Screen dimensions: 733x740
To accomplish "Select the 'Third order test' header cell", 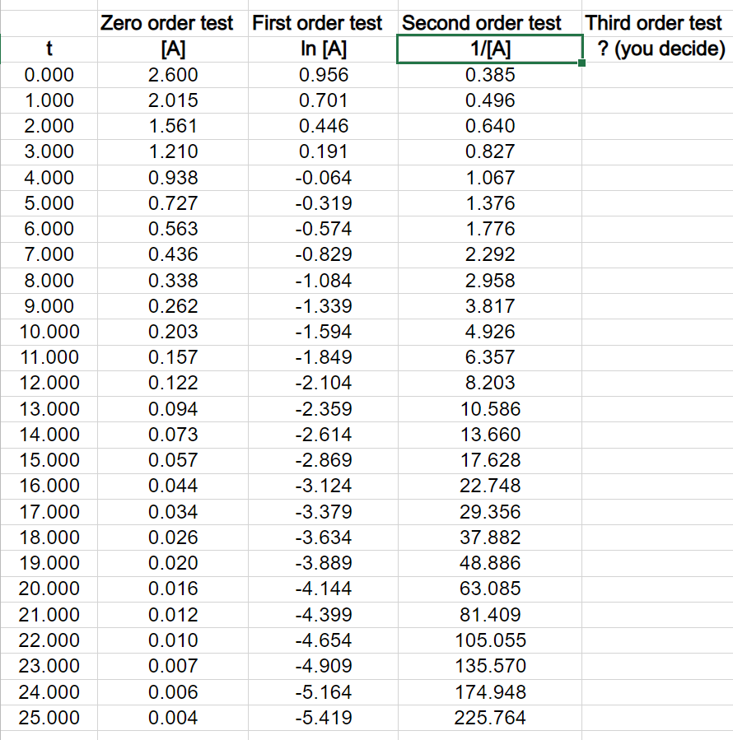I will point(657,23).
